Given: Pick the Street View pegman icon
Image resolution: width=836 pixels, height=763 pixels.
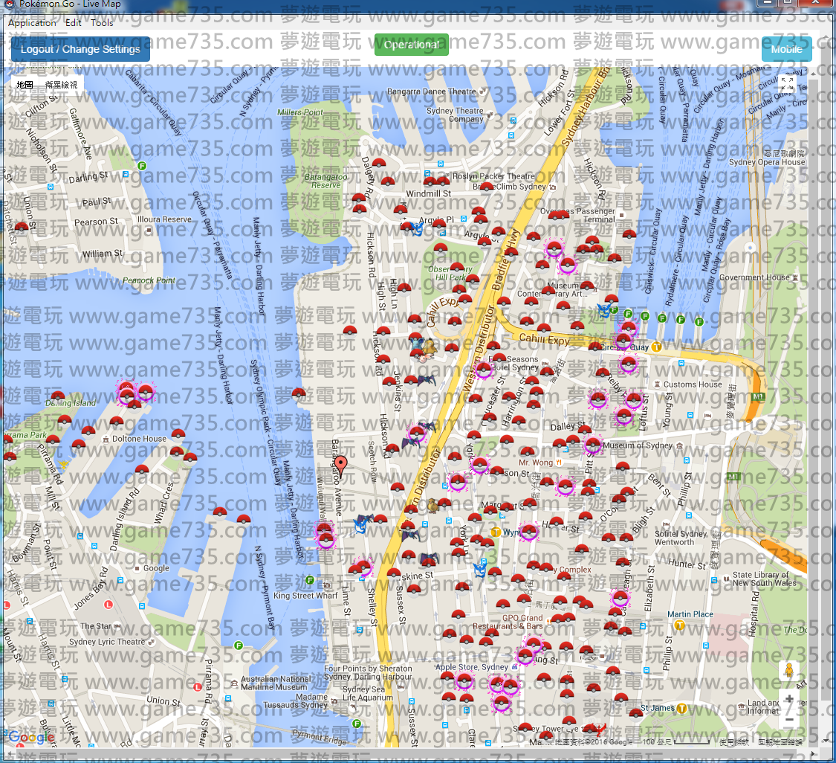Looking at the screenshot, I should [x=789, y=670].
